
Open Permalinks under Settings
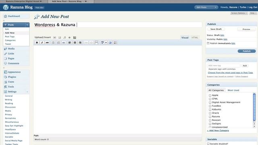point(10,118)
